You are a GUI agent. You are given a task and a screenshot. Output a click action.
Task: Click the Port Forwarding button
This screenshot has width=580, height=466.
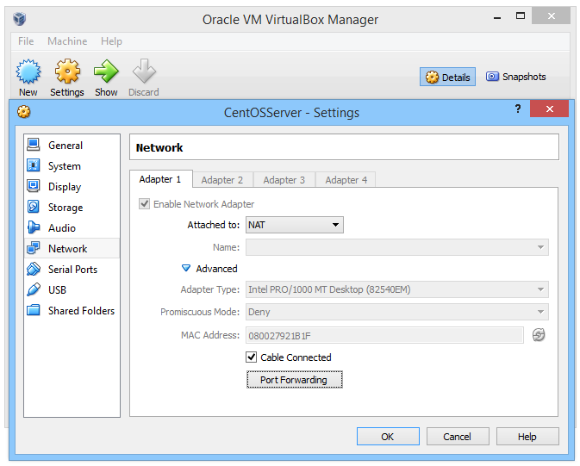pyautogui.click(x=295, y=380)
